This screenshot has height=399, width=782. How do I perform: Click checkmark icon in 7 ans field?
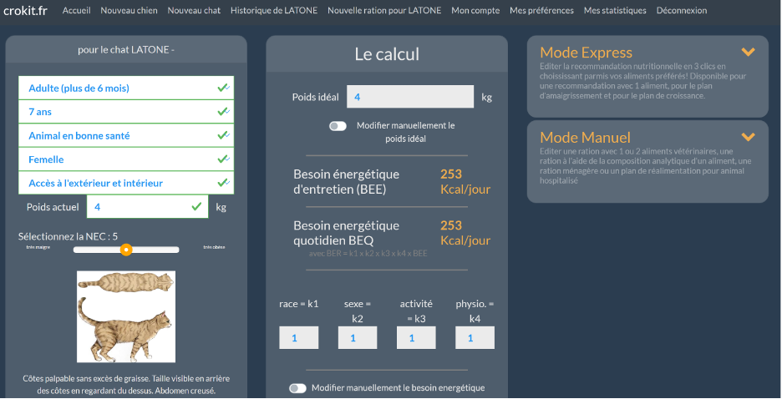222,111
